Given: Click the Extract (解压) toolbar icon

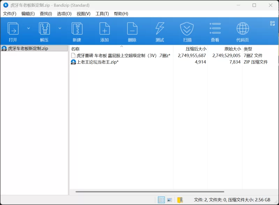Looking at the screenshot, I should coord(44,29).
